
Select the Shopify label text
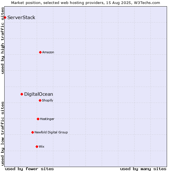click(x=47, y=100)
